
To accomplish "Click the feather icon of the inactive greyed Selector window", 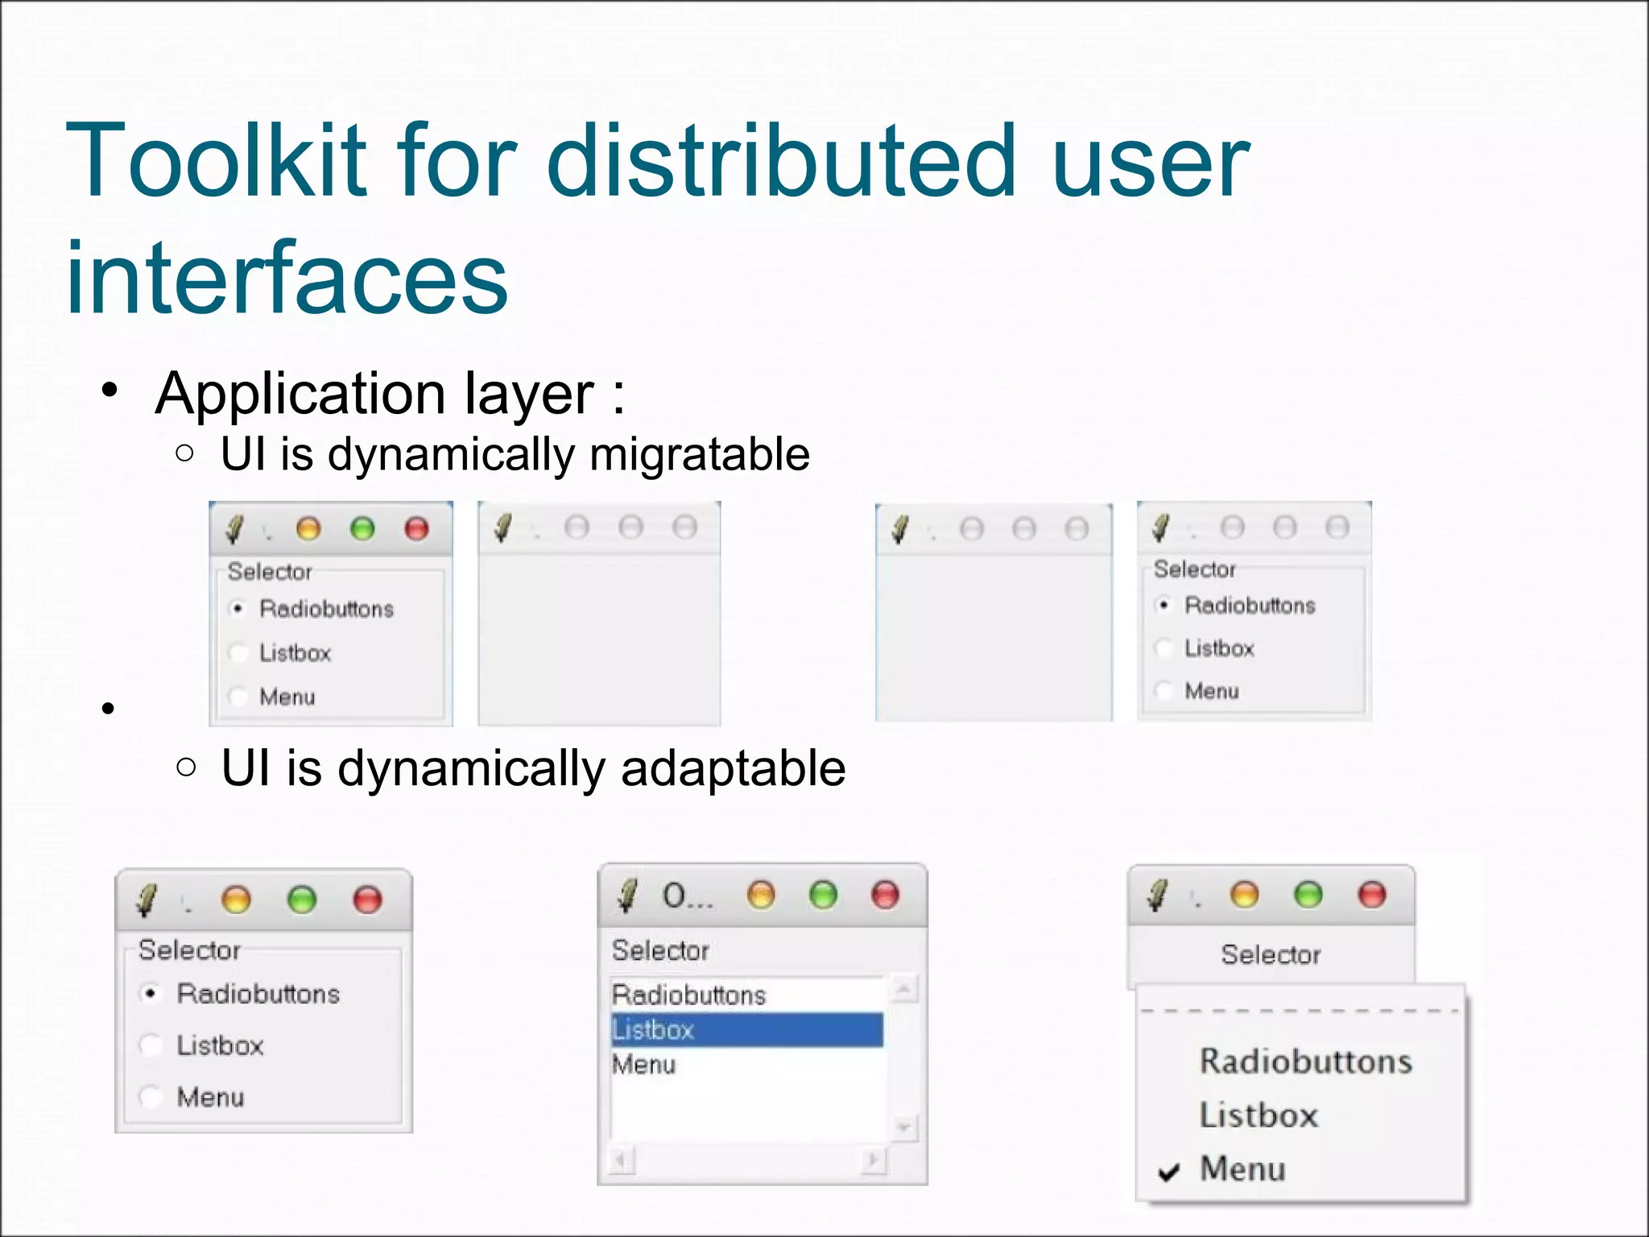I will 1160,527.
